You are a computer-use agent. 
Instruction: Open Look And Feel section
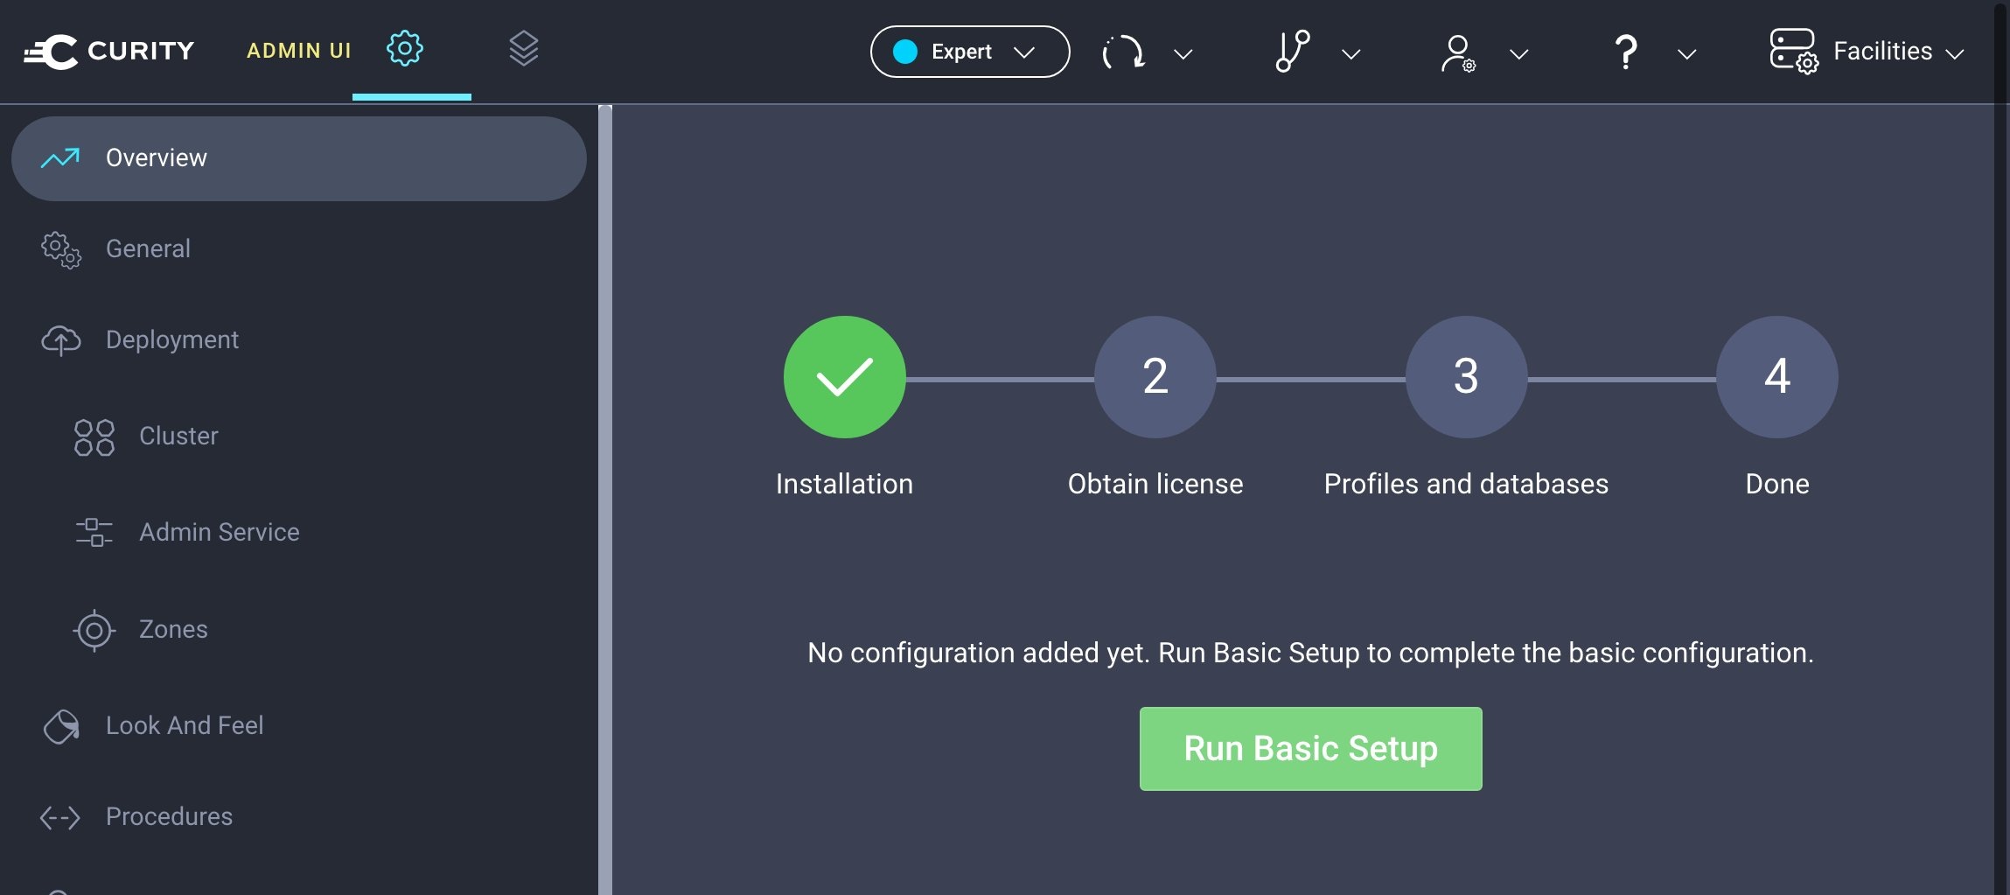(184, 725)
